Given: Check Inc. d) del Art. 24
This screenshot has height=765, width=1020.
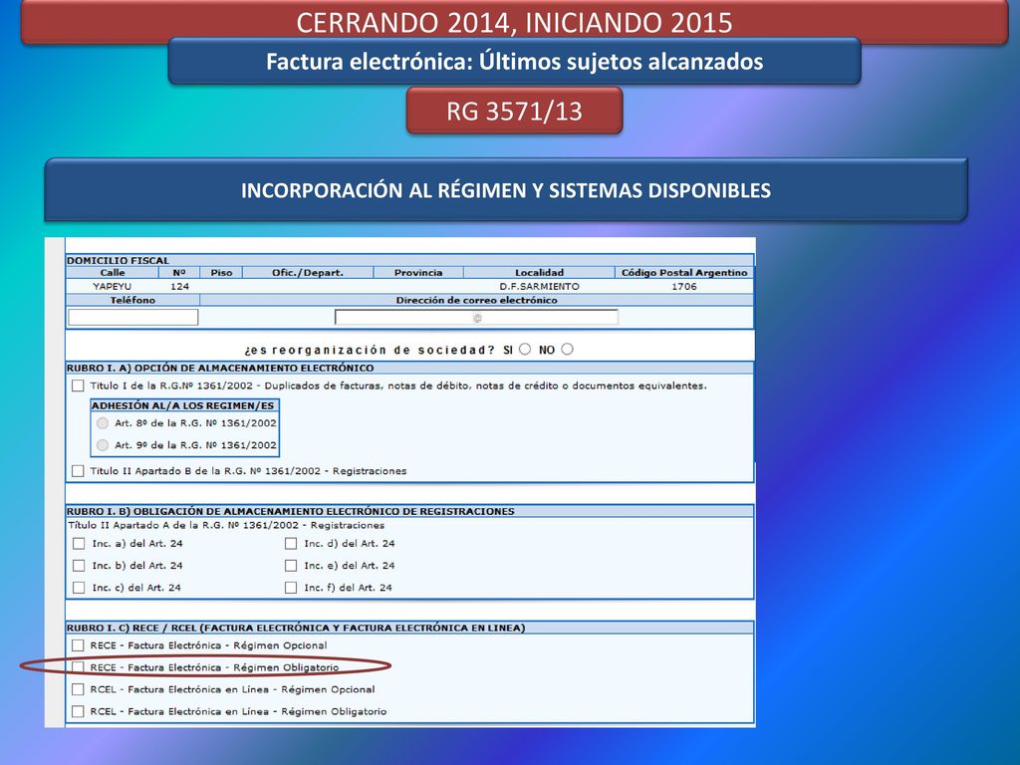Looking at the screenshot, I should tap(291, 543).
